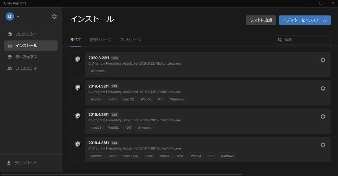Click tvOS tag under 2019.4.32f1
338x176 pixels.
coord(113,99)
